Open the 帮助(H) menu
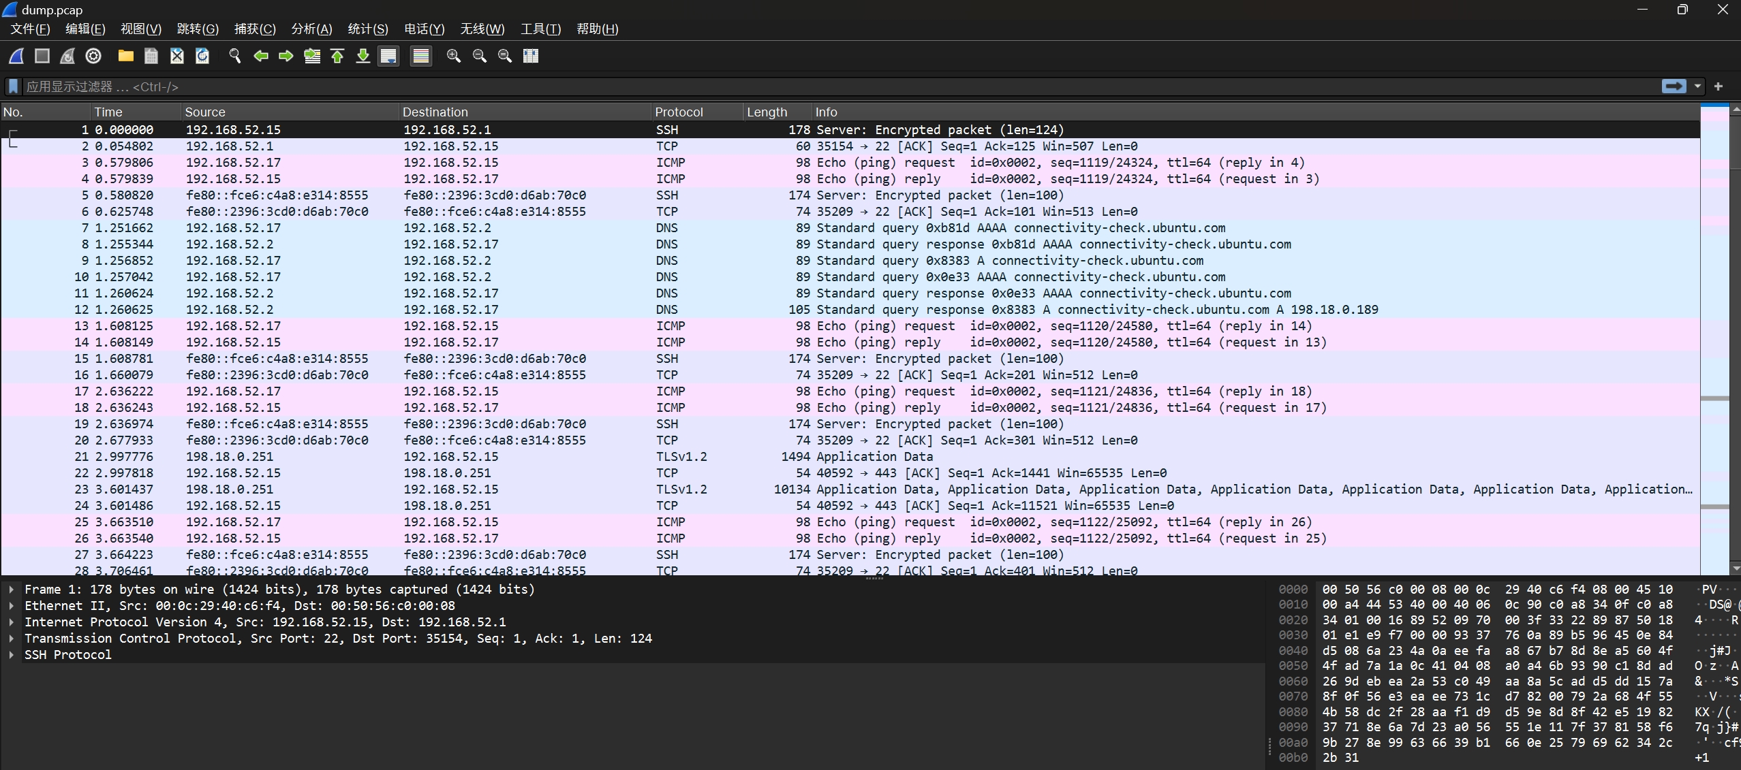 pos(598,29)
